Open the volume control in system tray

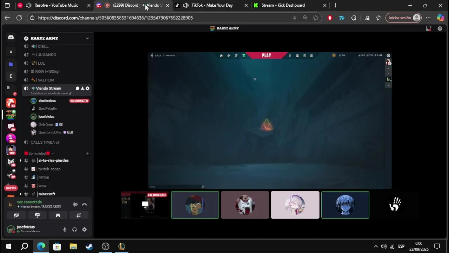[384, 246]
